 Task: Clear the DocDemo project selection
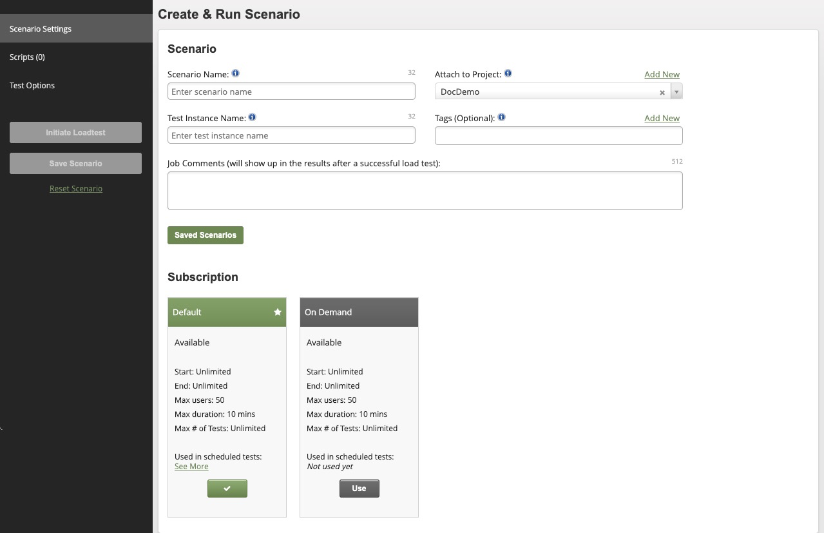pyautogui.click(x=662, y=92)
